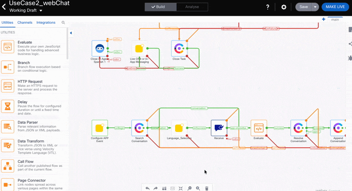This screenshot has width=352, height=191.
Task: Expand the Save options arrow
Action: (315, 7)
